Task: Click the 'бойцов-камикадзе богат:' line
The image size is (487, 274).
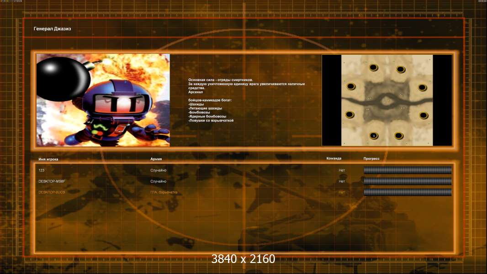Action: click(210, 100)
